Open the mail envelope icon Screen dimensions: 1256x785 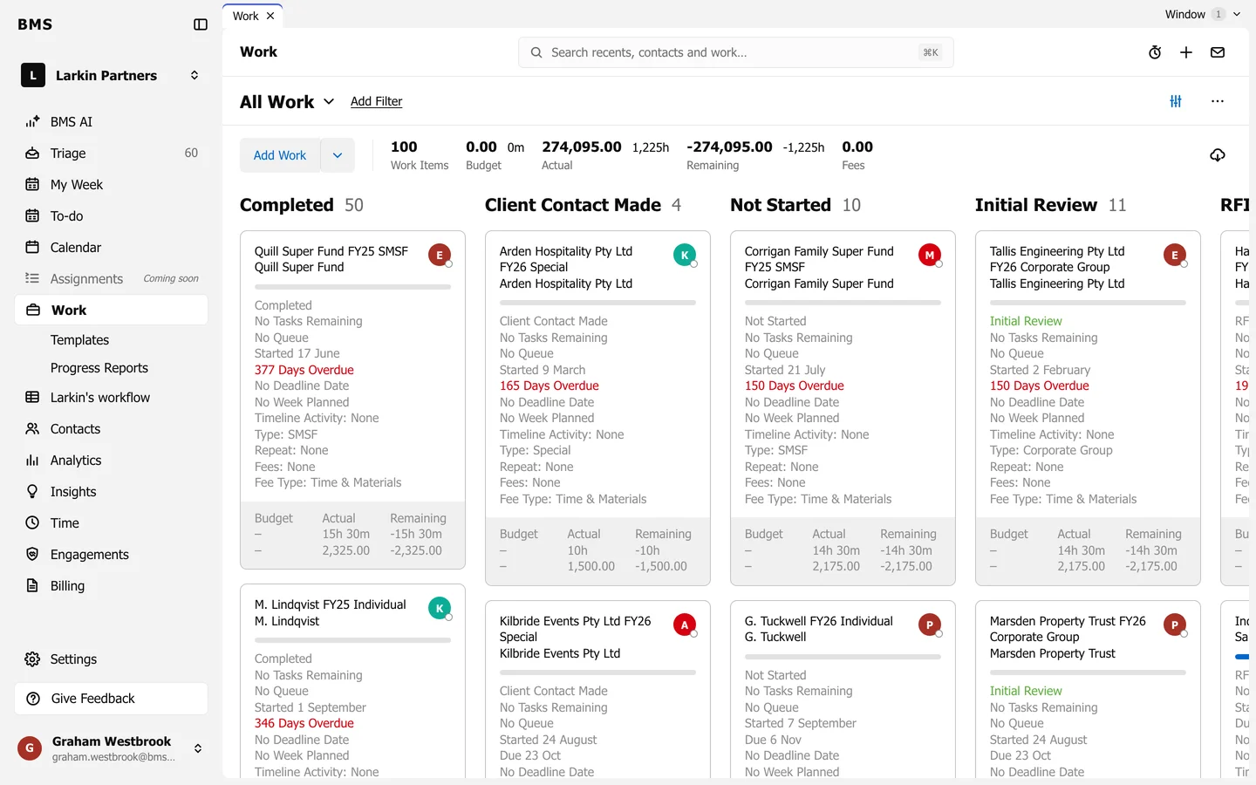pyautogui.click(x=1218, y=52)
